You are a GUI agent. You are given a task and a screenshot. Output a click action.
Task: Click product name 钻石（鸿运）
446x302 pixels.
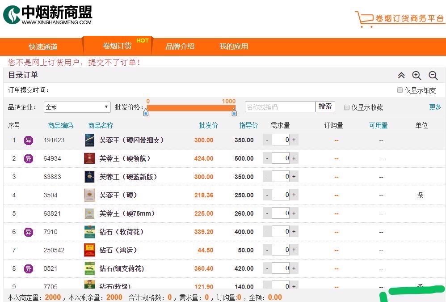118,250
